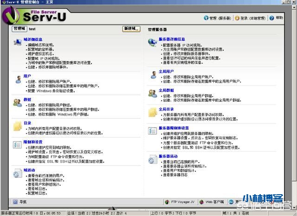Open the 全局用户 link
297x216 pixels.
pos(166,72)
